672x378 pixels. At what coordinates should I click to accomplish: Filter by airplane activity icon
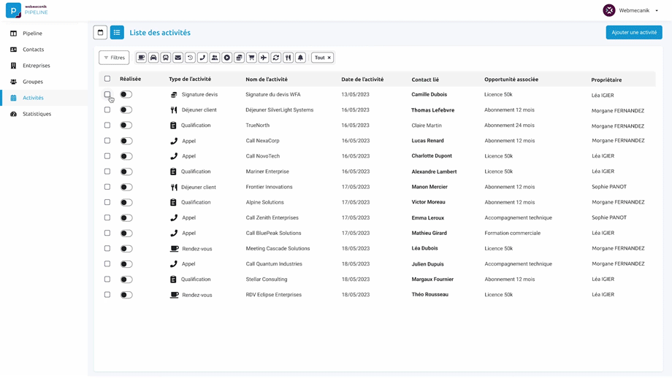[264, 58]
